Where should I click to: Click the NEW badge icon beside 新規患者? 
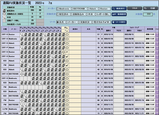point(114,14)
